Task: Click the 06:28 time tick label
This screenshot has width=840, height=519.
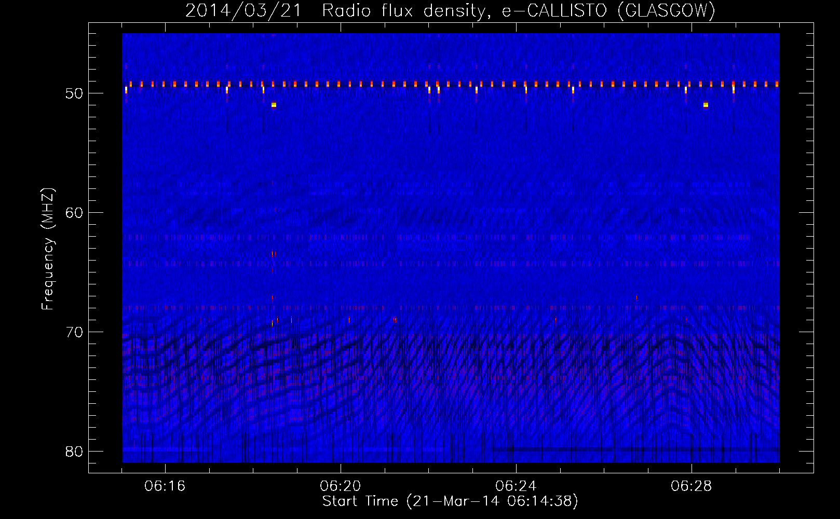Action: pos(692,486)
